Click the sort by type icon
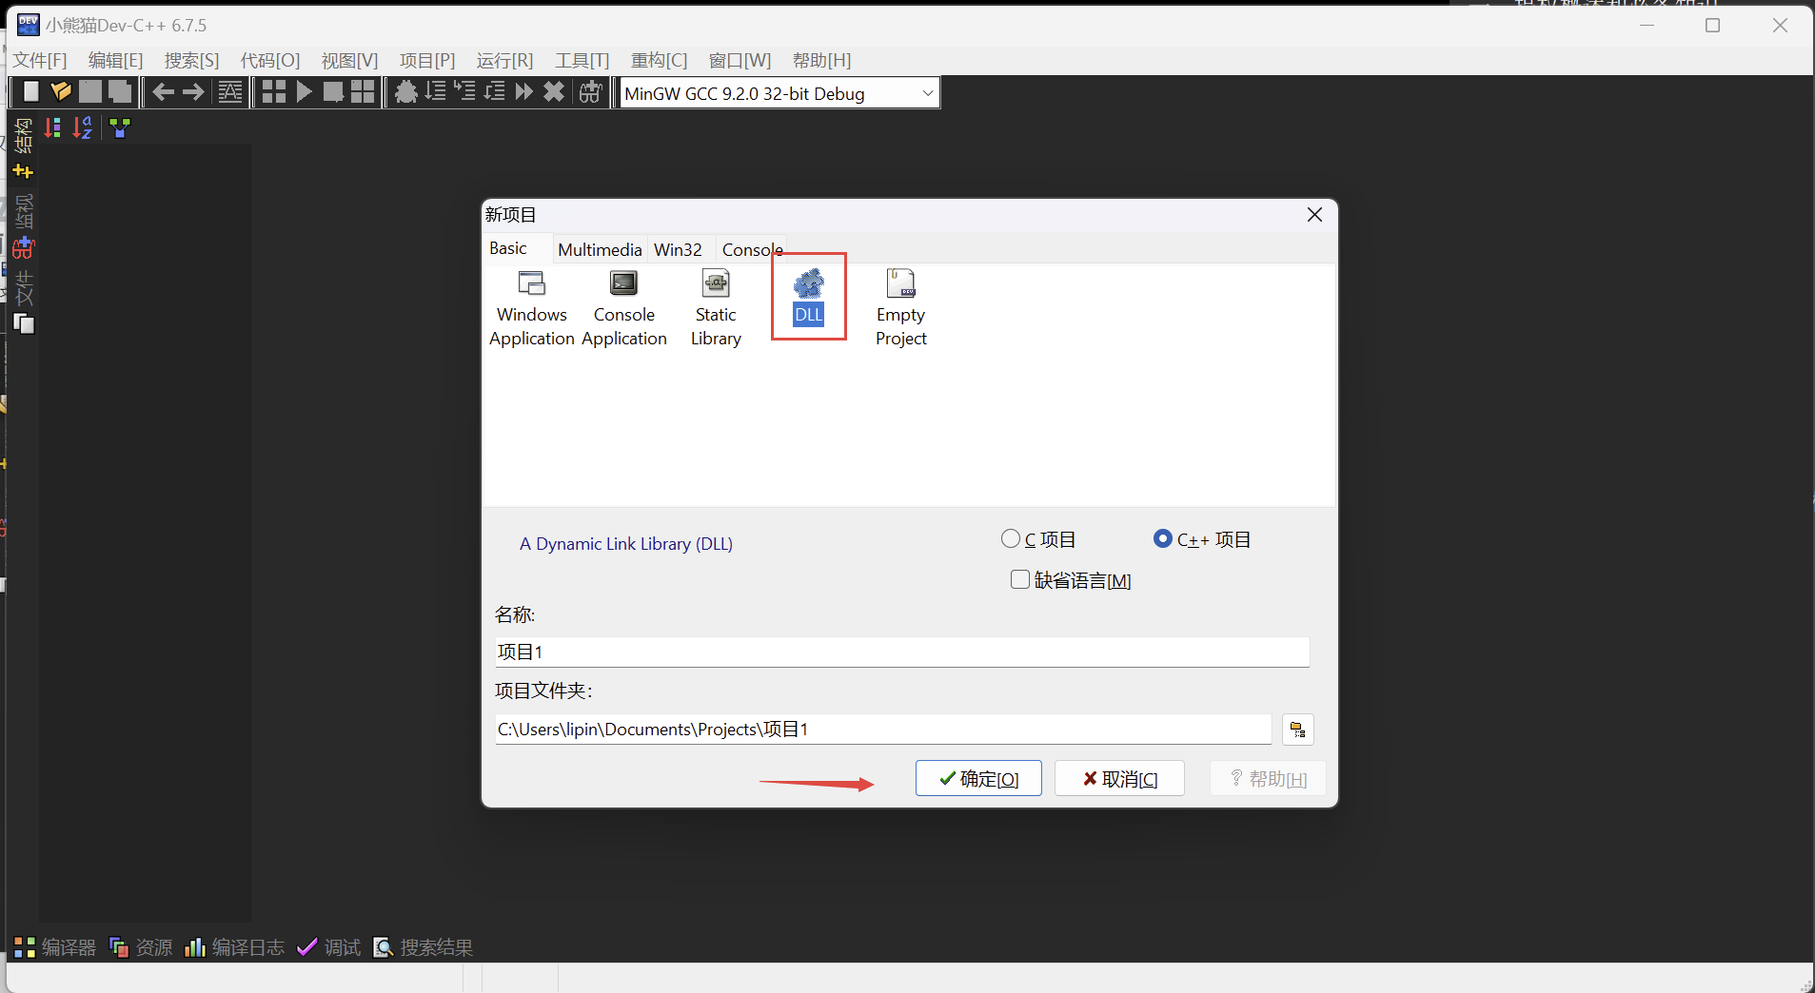The width and height of the screenshot is (1815, 993). [x=53, y=127]
